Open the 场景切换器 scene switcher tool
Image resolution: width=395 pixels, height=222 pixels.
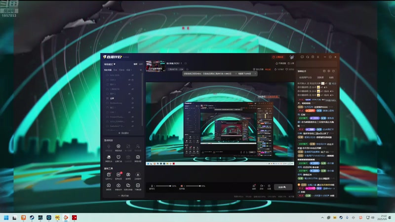click(x=128, y=187)
